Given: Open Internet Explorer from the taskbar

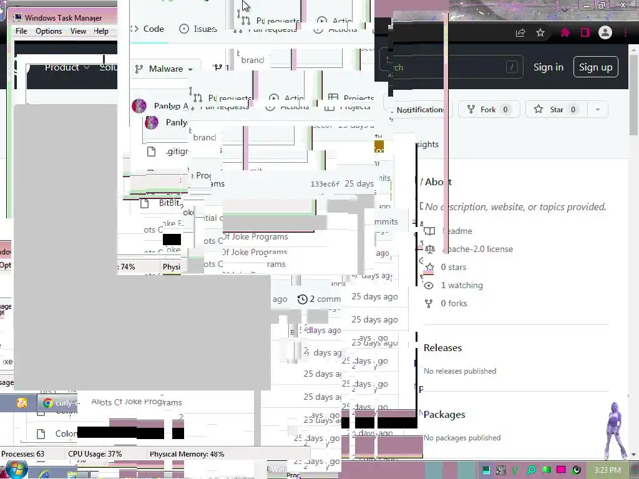Looking at the screenshot, I should coord(44,474).
